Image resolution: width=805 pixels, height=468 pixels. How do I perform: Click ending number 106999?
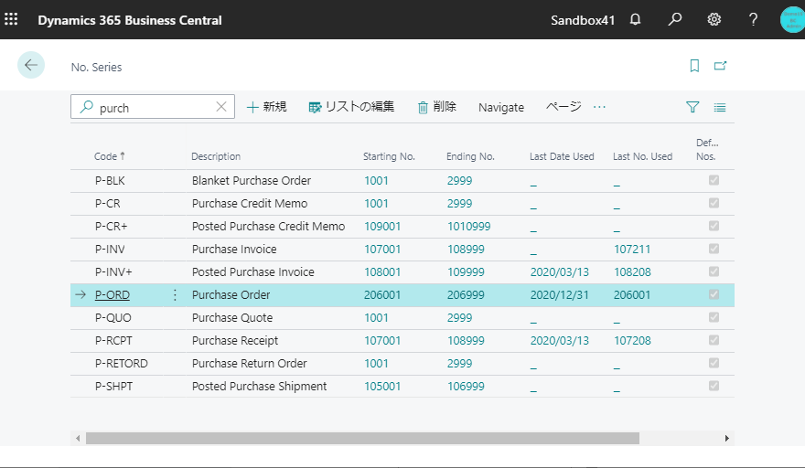(466, 387)
